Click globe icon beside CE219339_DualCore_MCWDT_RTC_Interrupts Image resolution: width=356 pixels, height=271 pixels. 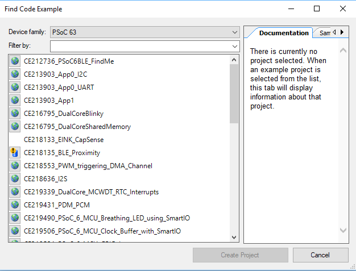(x=15, y=191)
